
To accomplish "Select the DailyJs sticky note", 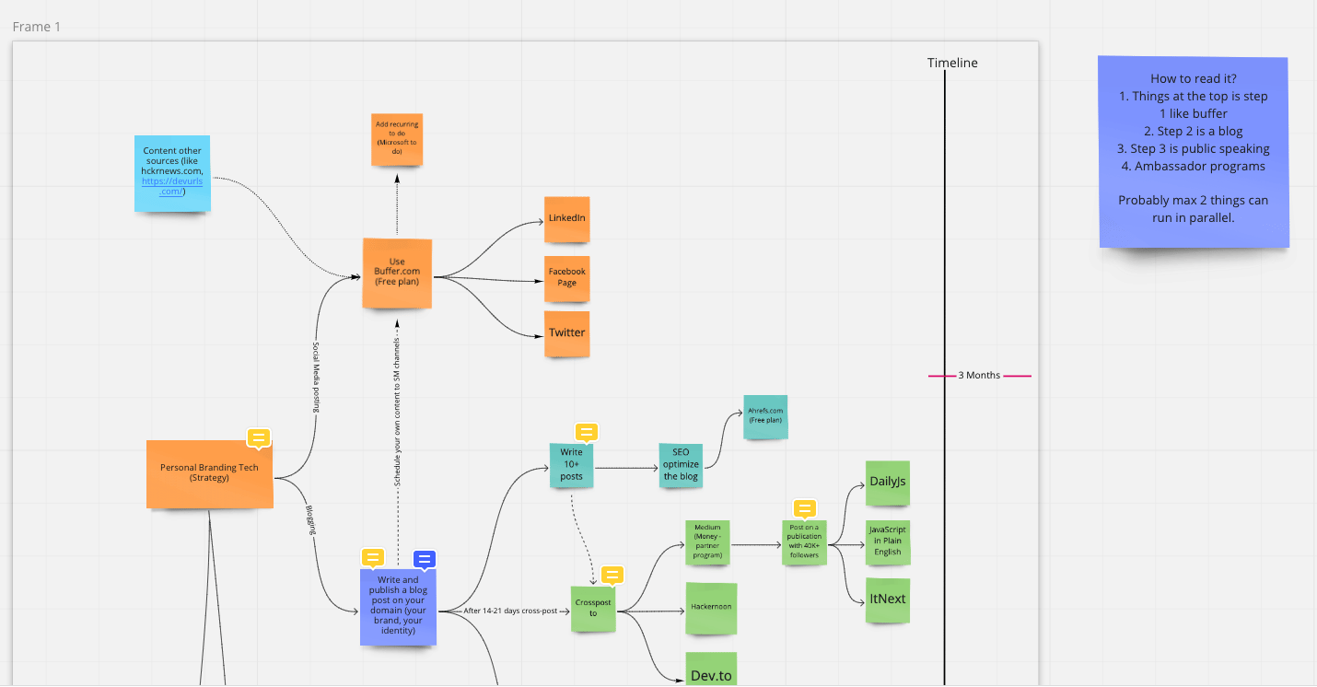I will pos(888,483).
